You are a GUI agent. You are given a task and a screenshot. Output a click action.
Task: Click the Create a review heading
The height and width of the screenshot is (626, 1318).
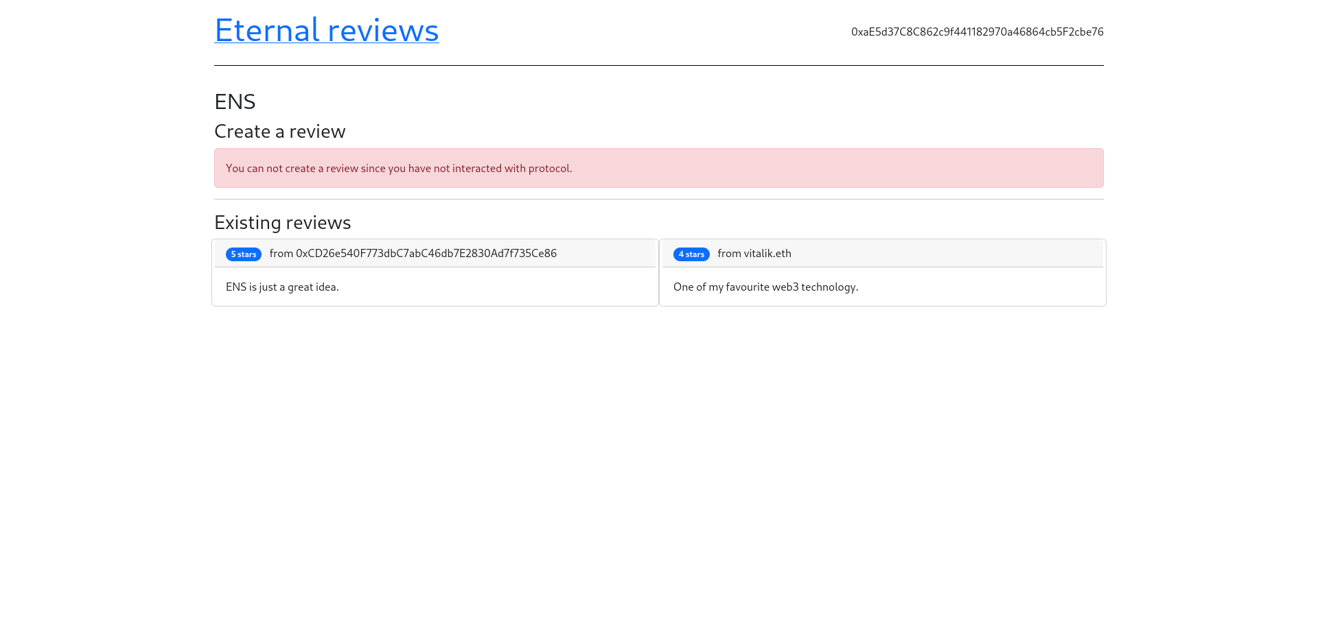[x=279, y=131]
